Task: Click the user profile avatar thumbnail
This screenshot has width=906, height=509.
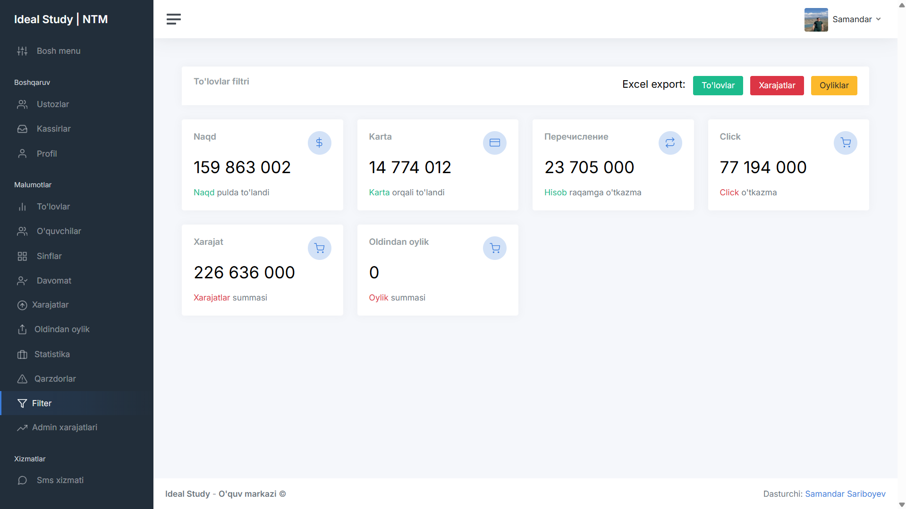Action: [816, 20]
